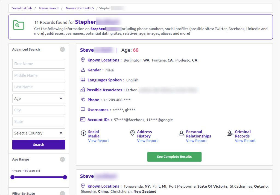
Task: Open the Select a Country dropdown
Action: [39, 133]
